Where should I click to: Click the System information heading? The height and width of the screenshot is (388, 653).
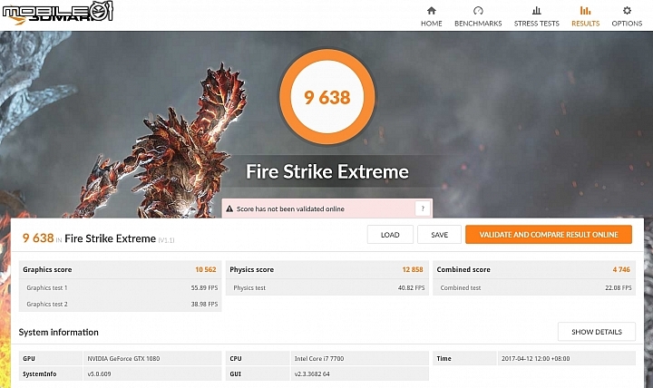(59, 332)
